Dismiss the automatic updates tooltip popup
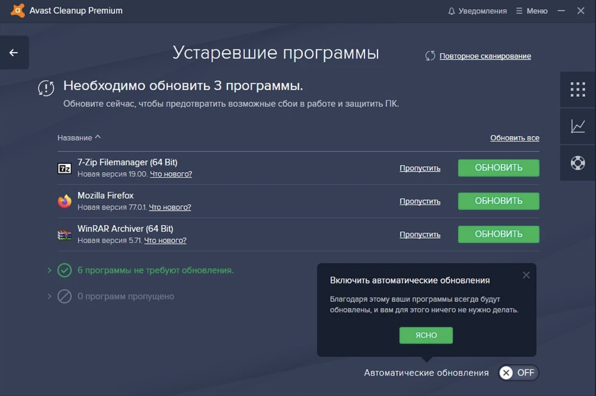 (526, 275)
